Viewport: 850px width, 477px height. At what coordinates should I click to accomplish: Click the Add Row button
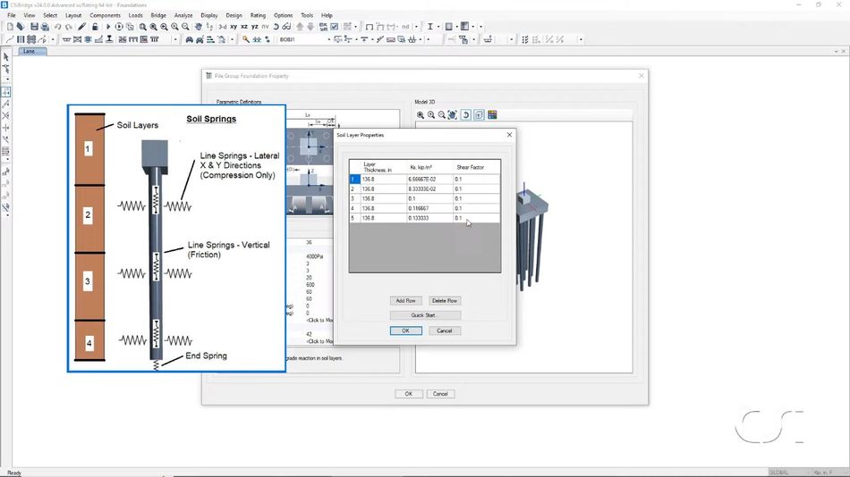click(x=405, y=300)
